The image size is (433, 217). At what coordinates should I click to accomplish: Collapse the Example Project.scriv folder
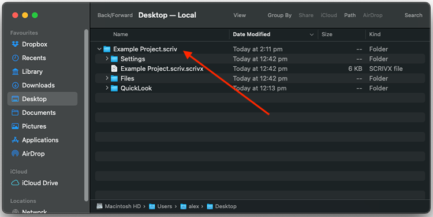[99, 50]
